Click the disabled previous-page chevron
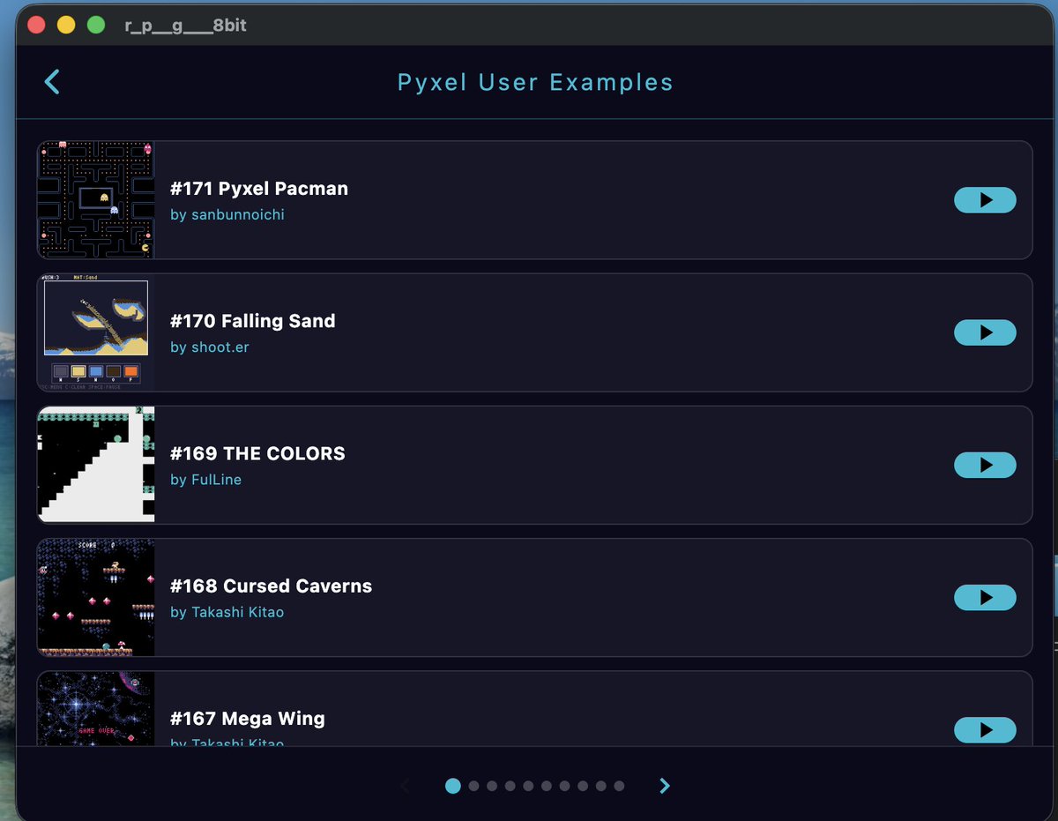Image resolution: width=1058 pixels, height=821 pixels. pos(405,786)
